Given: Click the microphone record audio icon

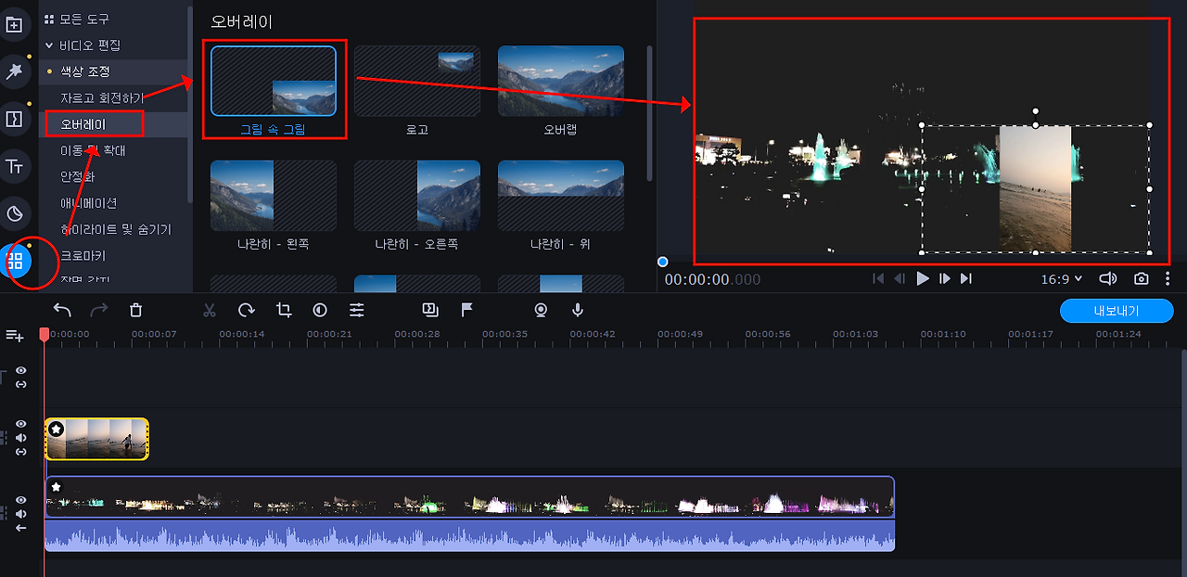Looking at the screenshot, I should coord(578,310).
